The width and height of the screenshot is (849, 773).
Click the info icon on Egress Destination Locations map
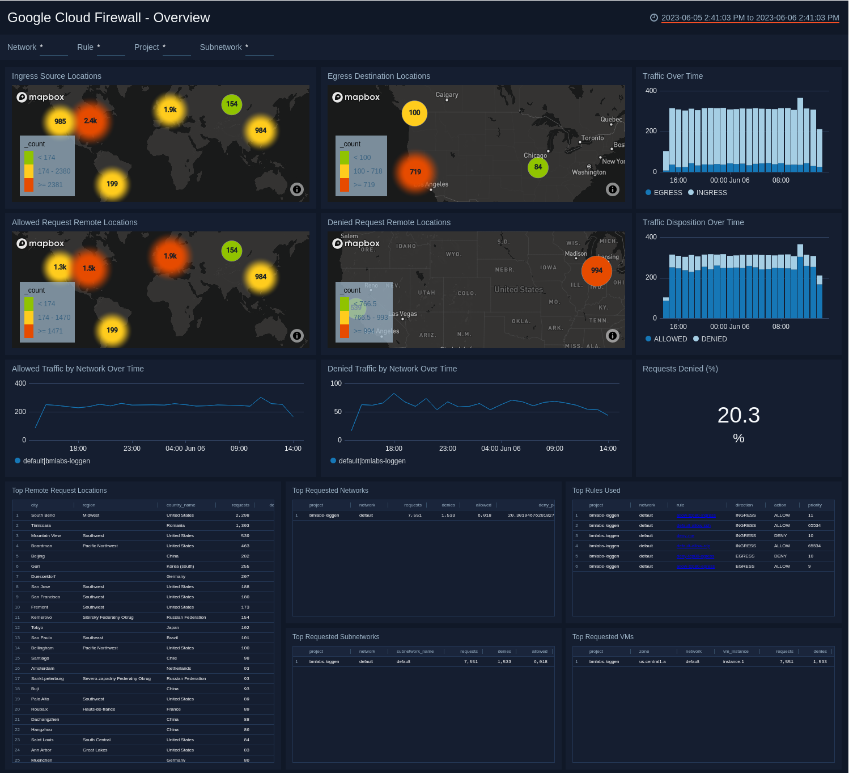[613, 189]
